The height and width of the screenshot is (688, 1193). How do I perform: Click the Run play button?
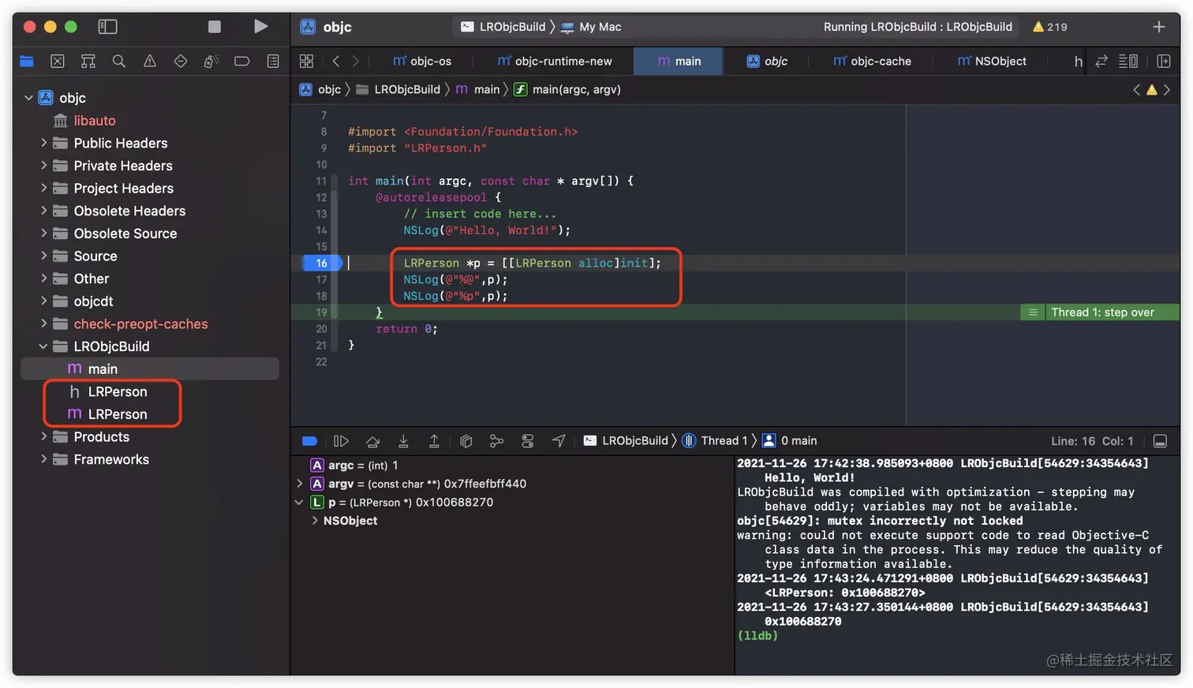click(260, 27)
